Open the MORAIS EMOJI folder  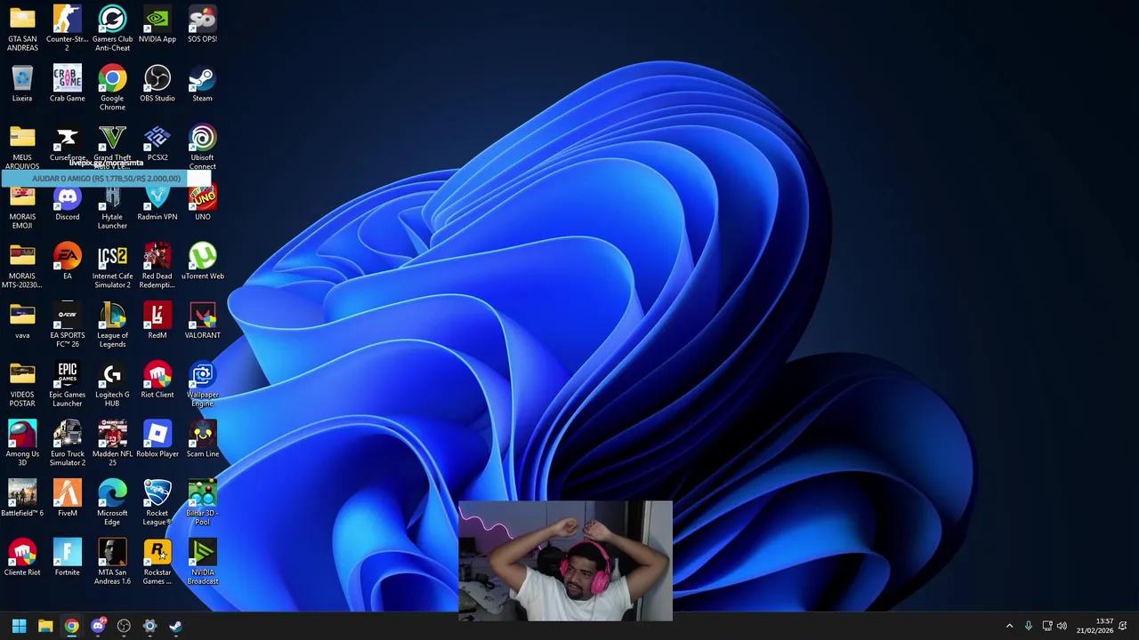pos(22,207)
